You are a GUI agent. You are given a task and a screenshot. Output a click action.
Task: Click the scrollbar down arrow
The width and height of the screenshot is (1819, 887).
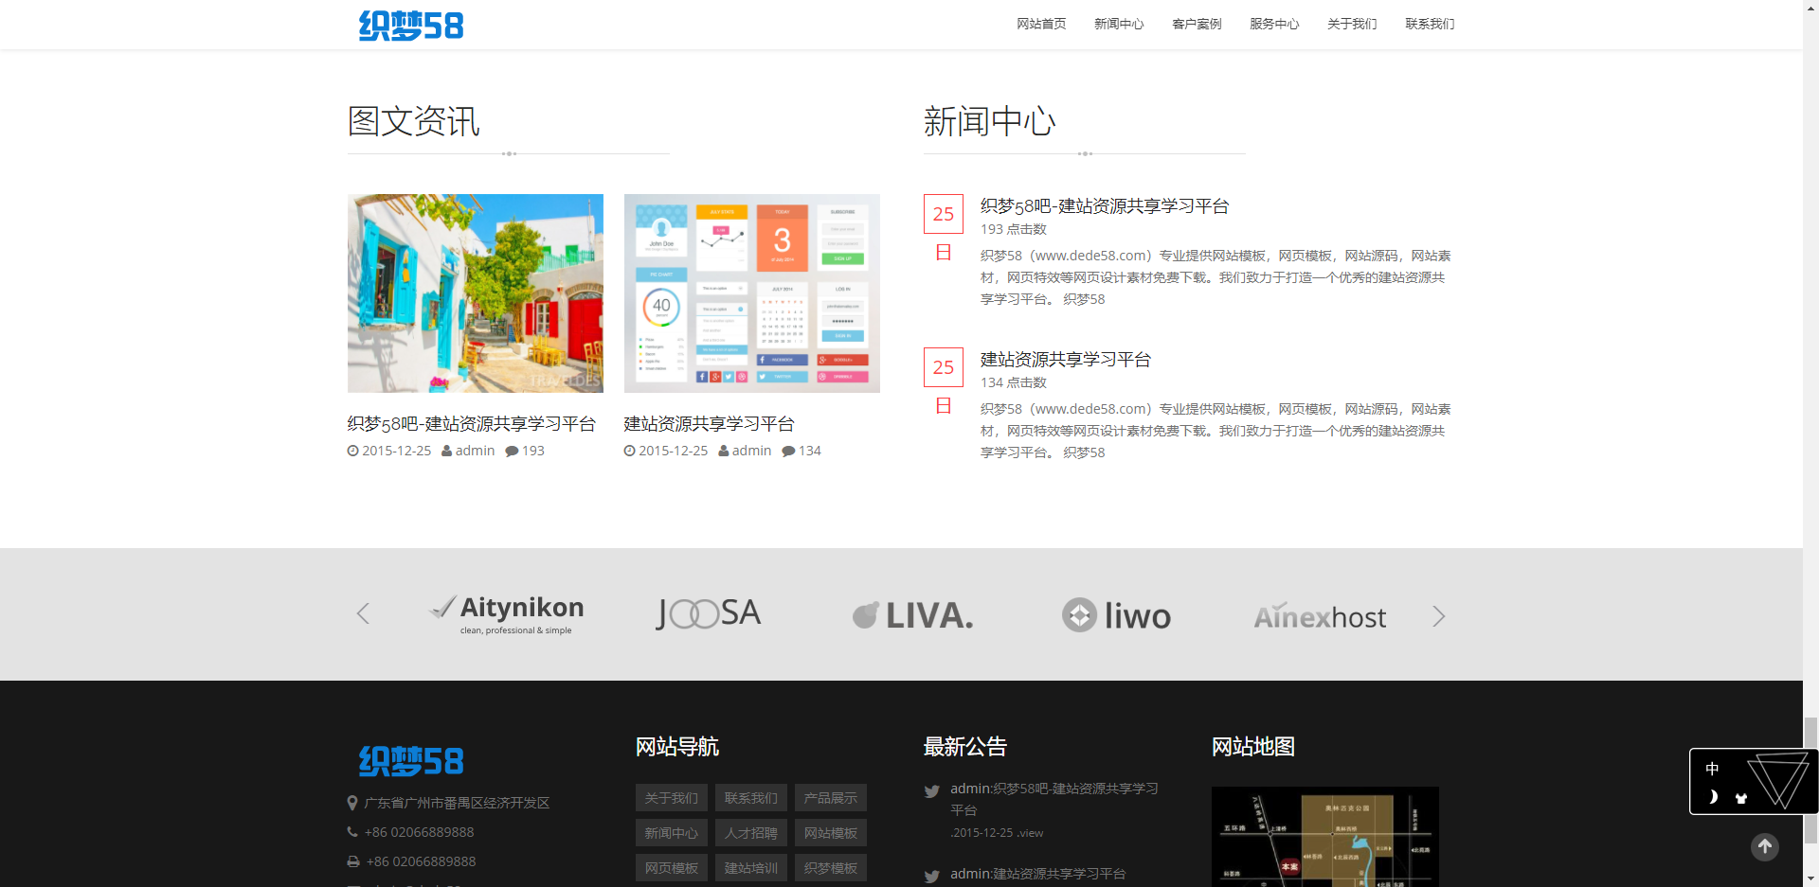point(1810,878)
